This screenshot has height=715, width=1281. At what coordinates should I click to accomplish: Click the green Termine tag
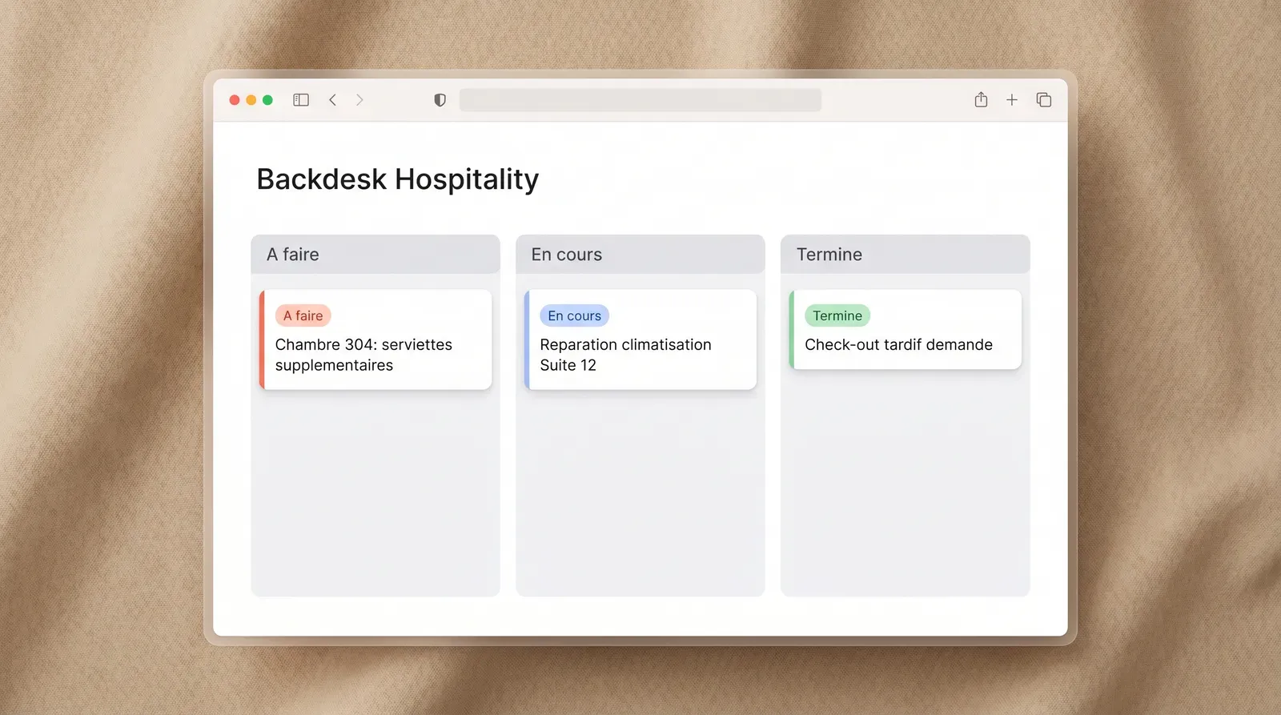[x=837, y=315]
